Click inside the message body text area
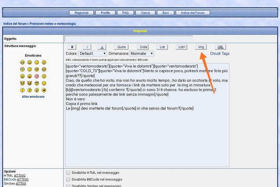280x187 pixels. pos(147,115)
